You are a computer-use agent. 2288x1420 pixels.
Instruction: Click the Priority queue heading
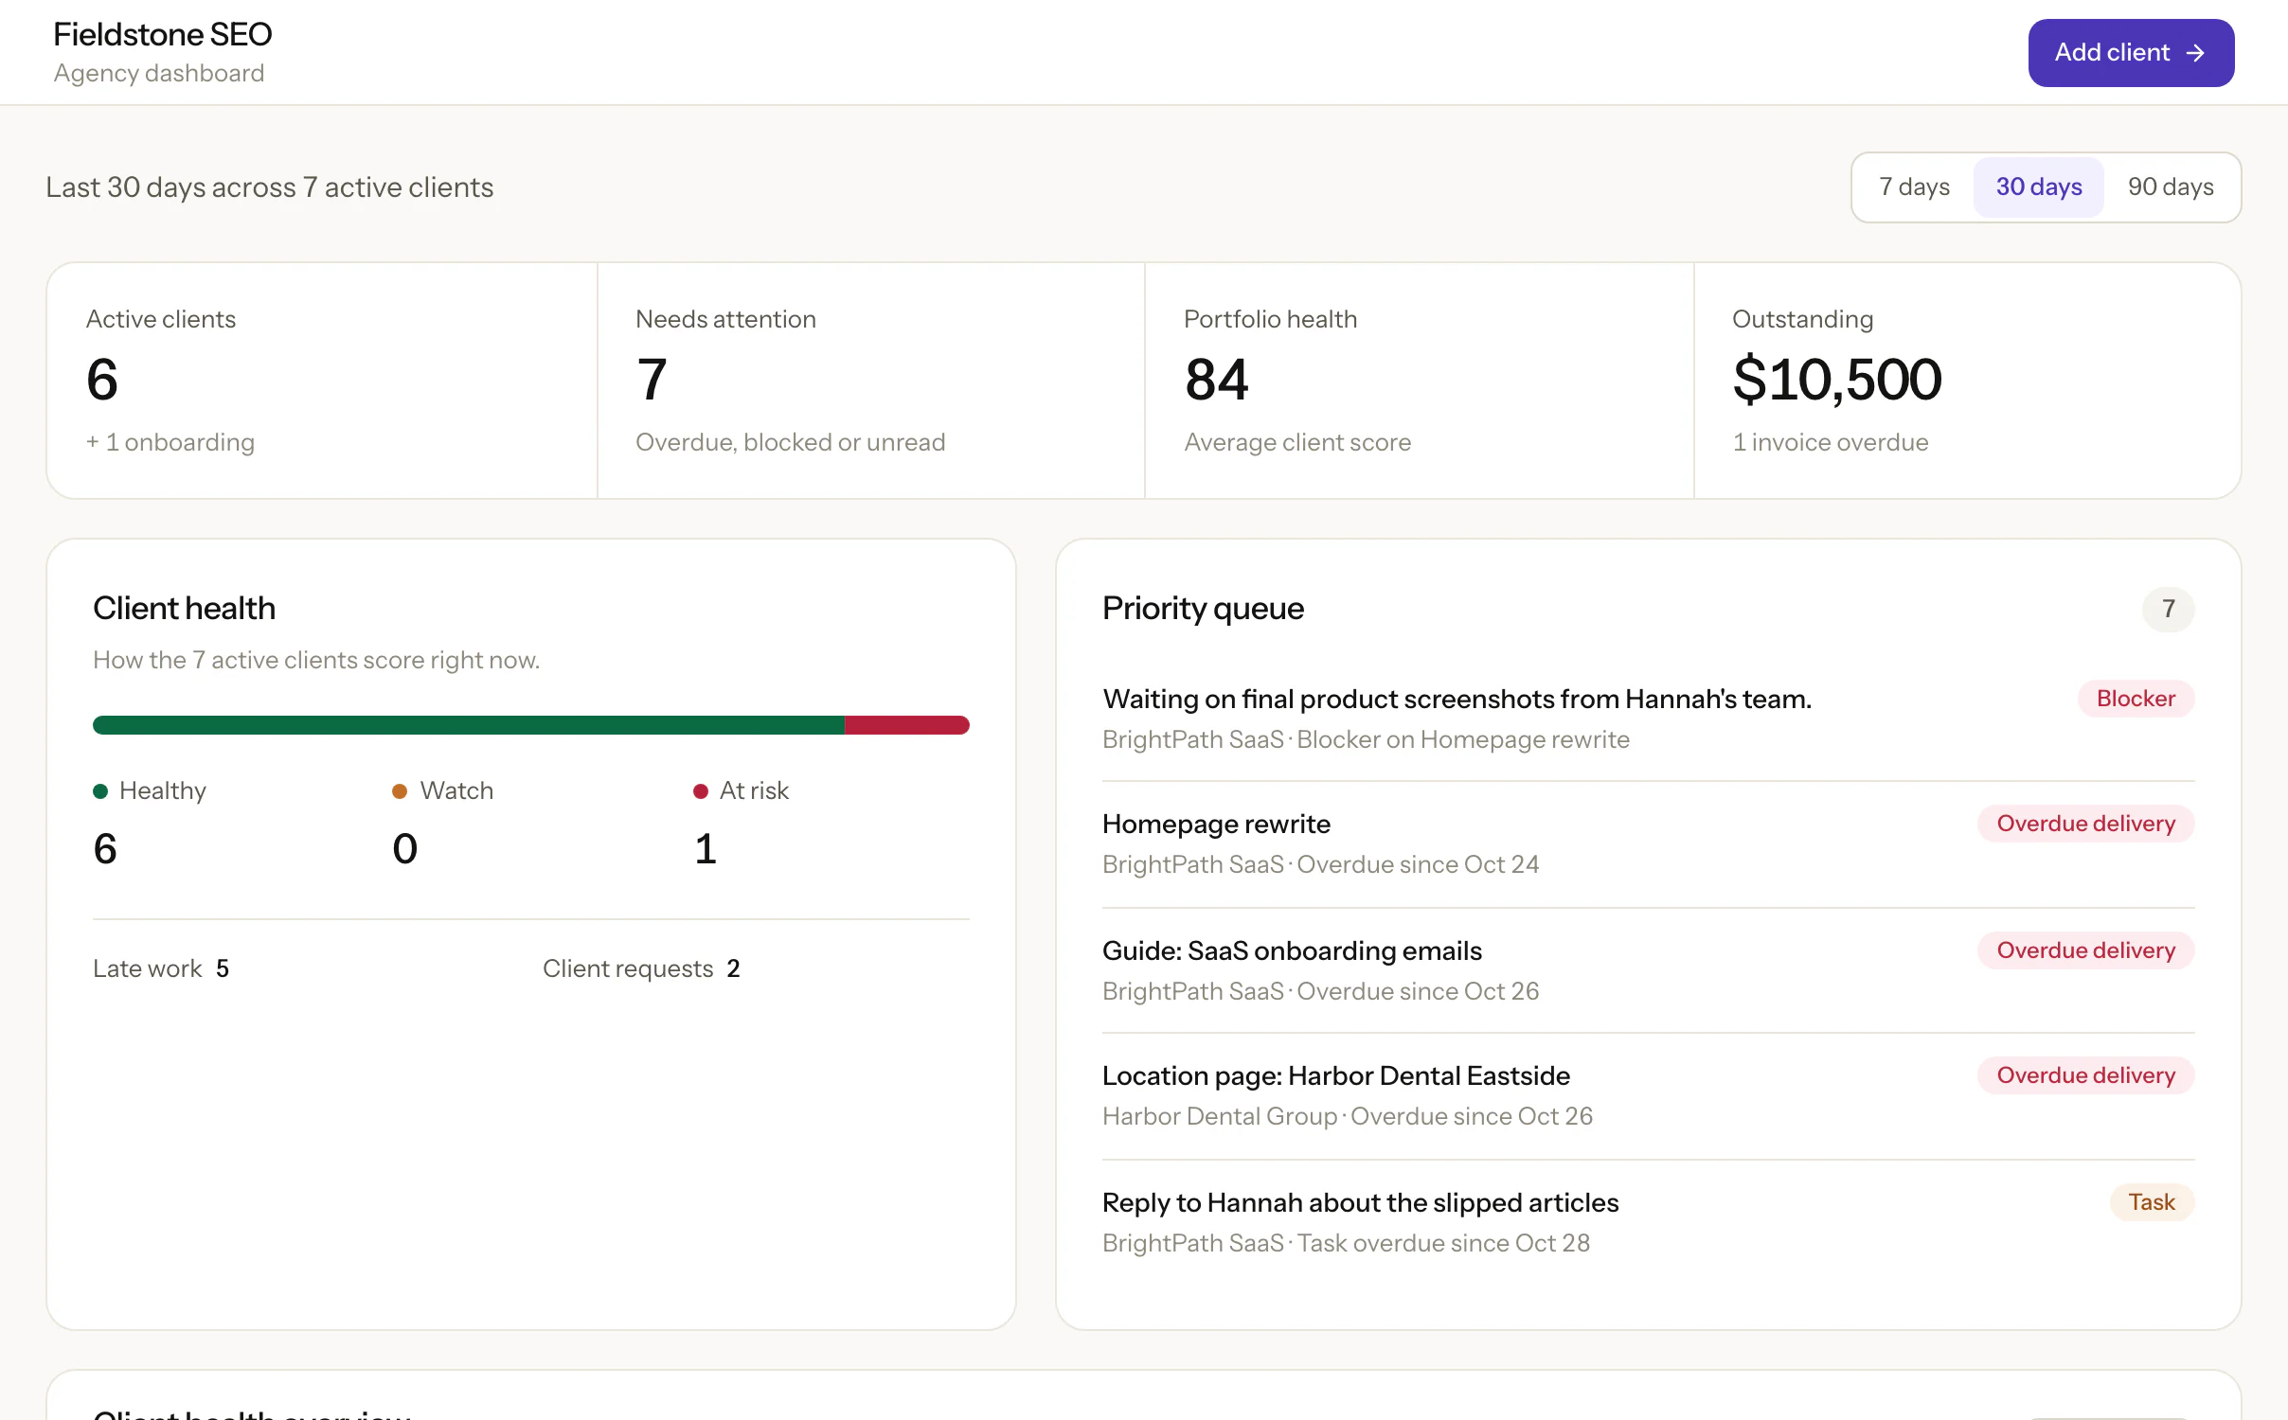(x=1203, y=608)
